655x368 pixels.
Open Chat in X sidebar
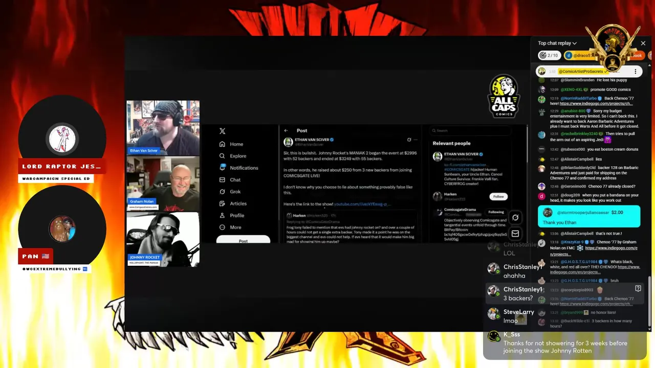pyautogui.click(x=230, y=180)
